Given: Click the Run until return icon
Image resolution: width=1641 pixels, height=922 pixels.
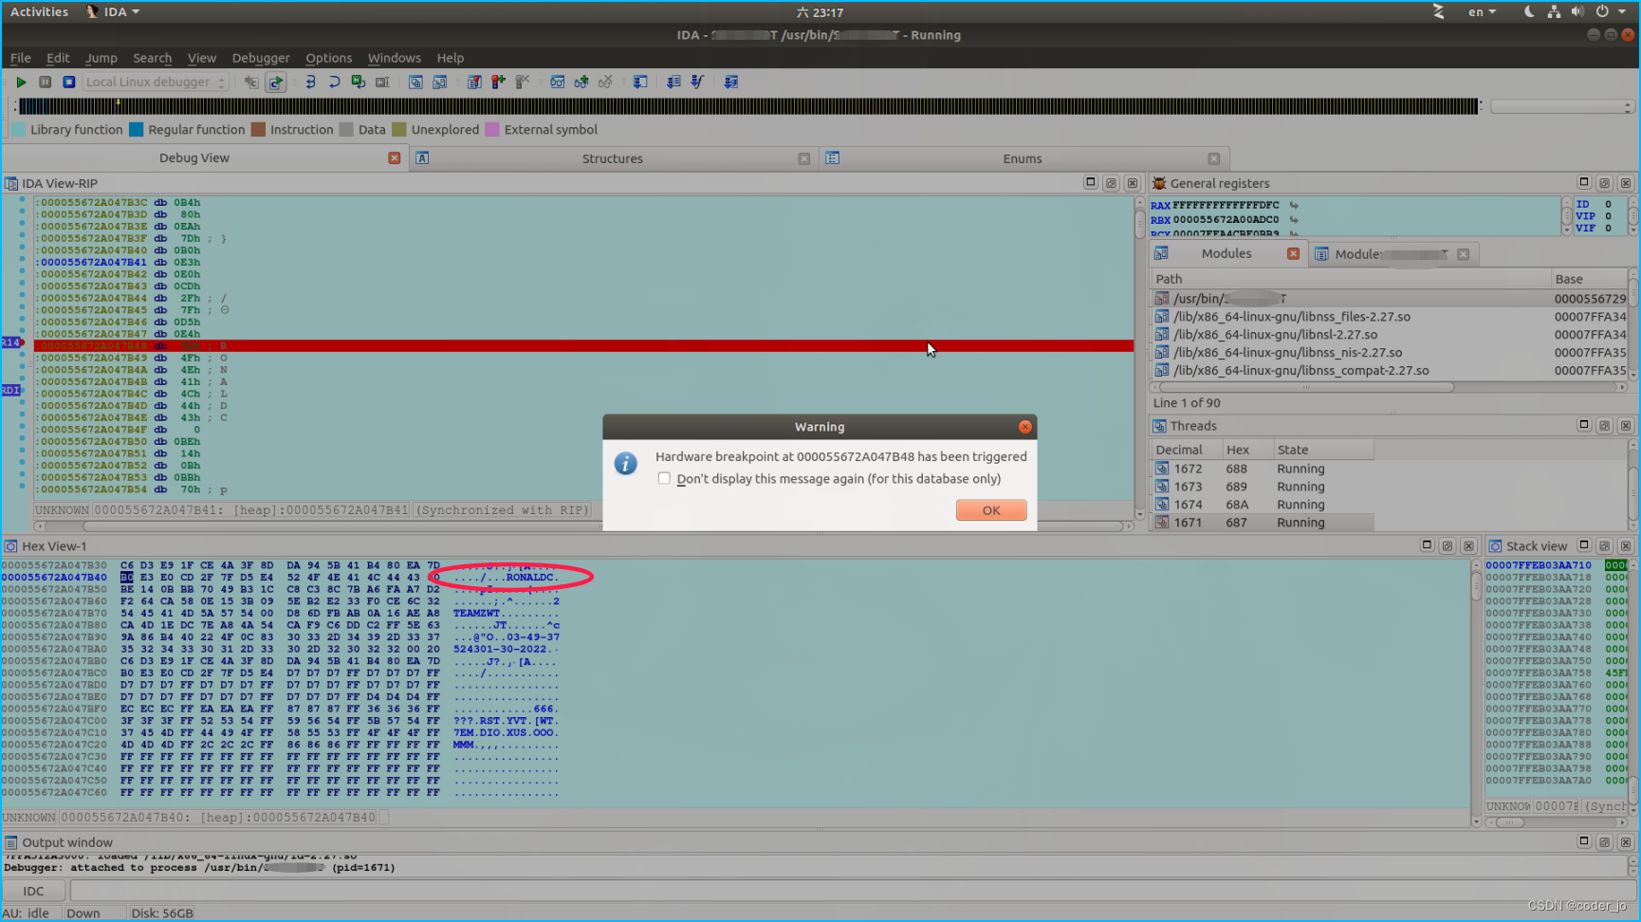Looking at the screenshot, I should pyautogui.click(x=359, y=83).
